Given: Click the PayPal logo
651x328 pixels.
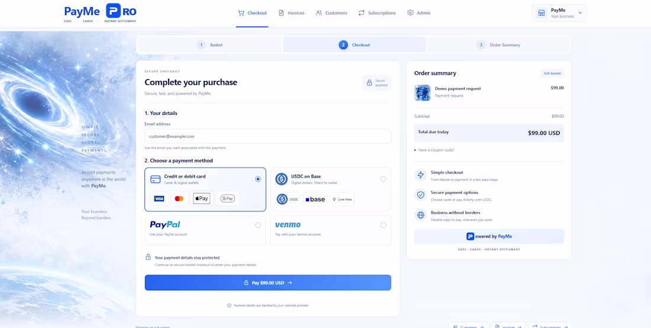Looking at the screenshot, I should pos(165,224).
